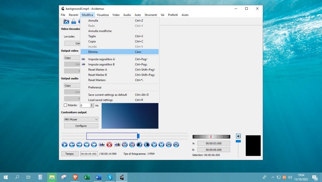The height and width of the screenshot is (182, 322).
Task: Click the Set Marker A icon
Action: [x=102, y=145]
